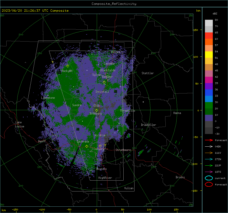
Task: Click the Sylvan town label
Action: pos(97,75)
